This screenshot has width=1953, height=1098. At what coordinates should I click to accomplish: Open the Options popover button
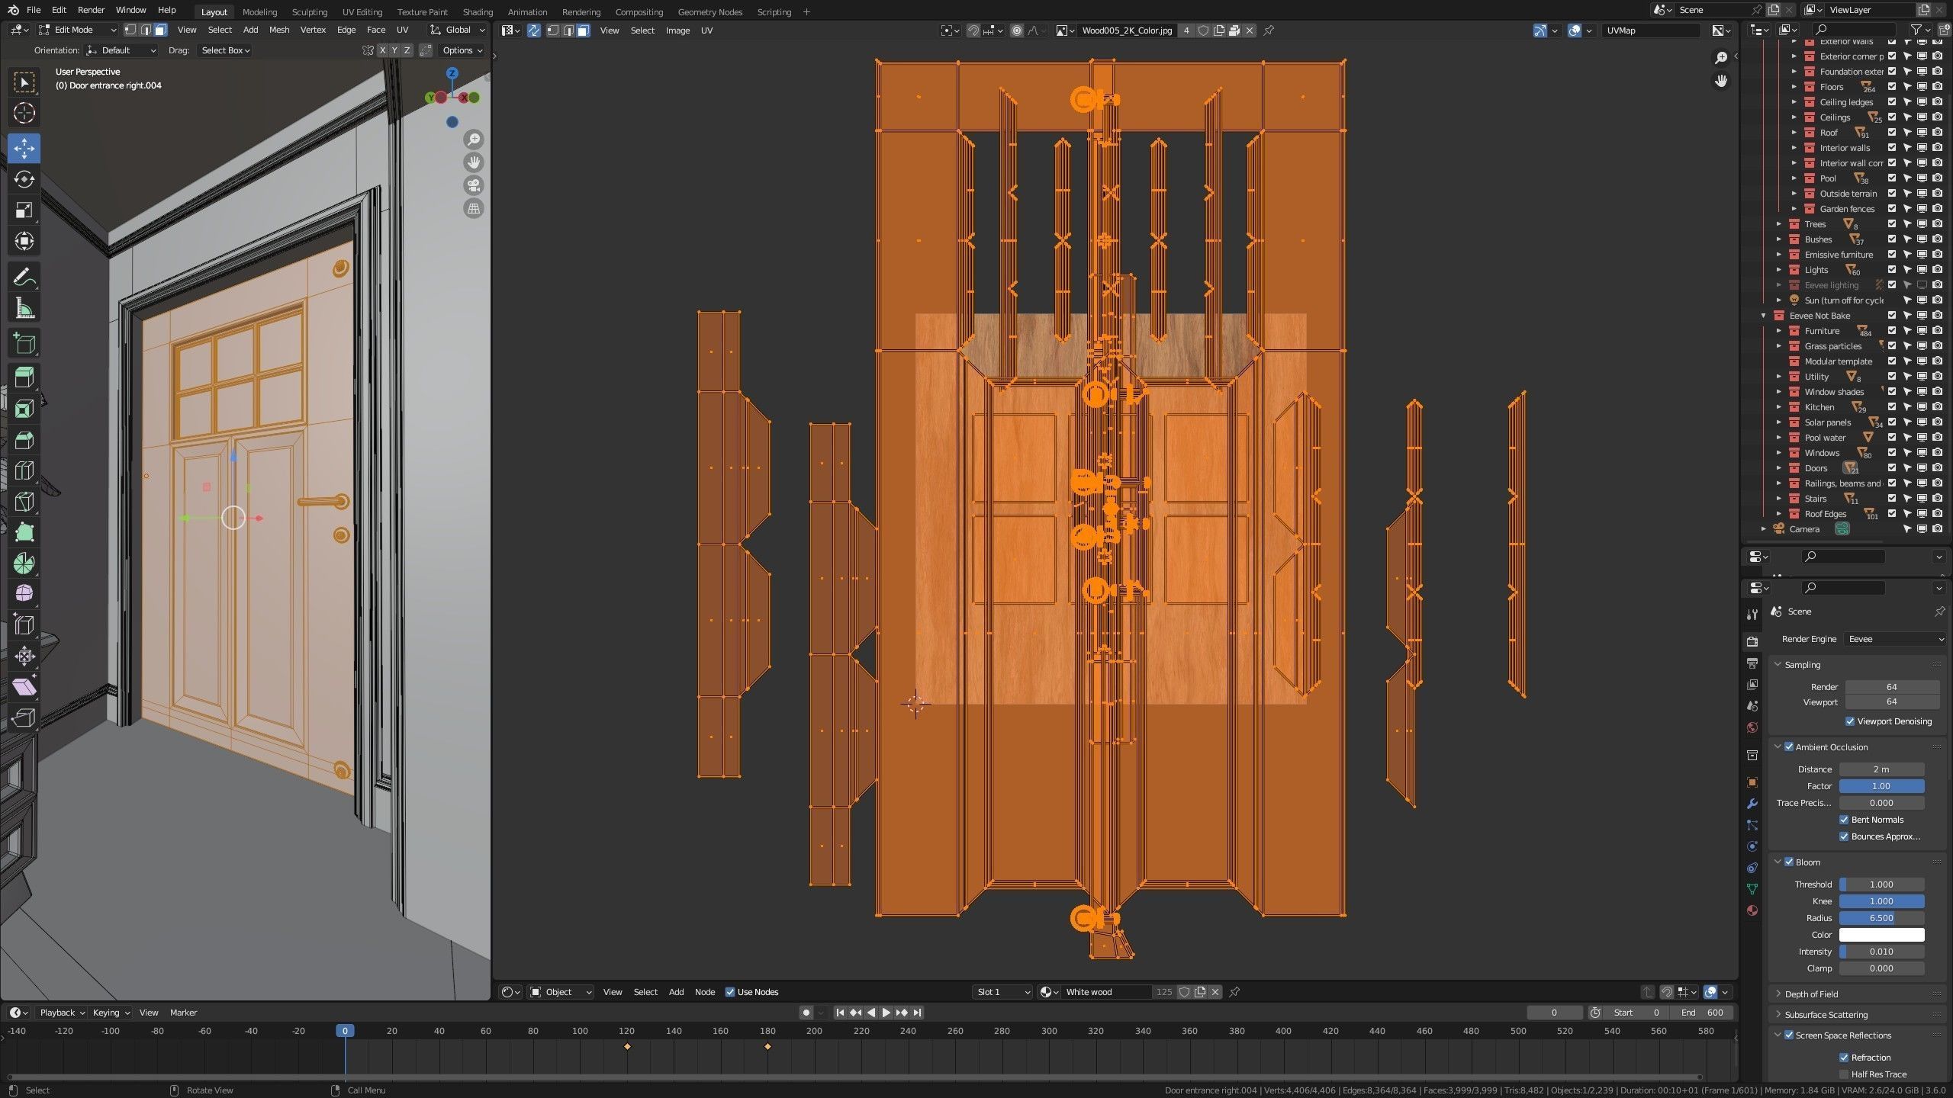click(462, 50)
